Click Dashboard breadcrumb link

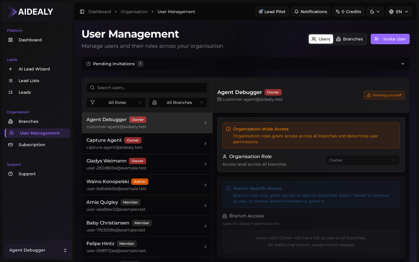pyautogui.click(x=100, y=12)
